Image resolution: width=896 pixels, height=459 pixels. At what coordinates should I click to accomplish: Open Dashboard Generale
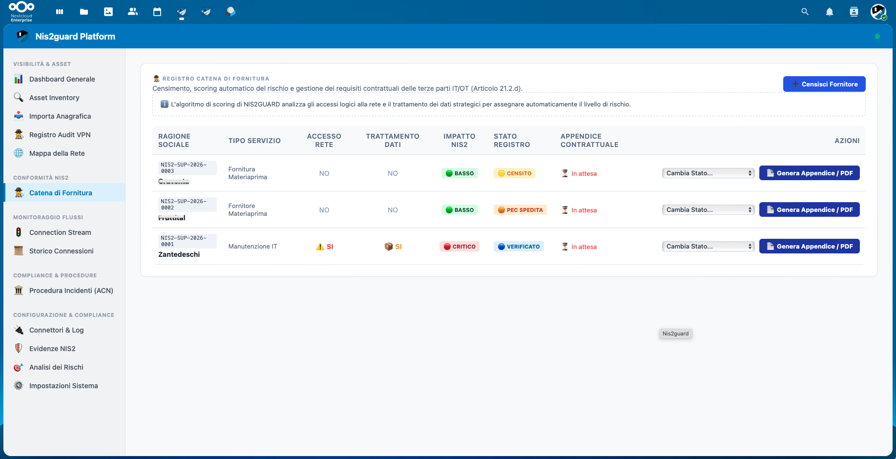[x=64, y=79]
